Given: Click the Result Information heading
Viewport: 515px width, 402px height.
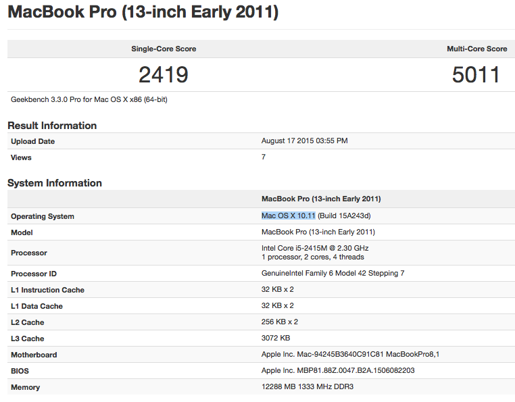Looking at the screenshot, I should 52,126.
